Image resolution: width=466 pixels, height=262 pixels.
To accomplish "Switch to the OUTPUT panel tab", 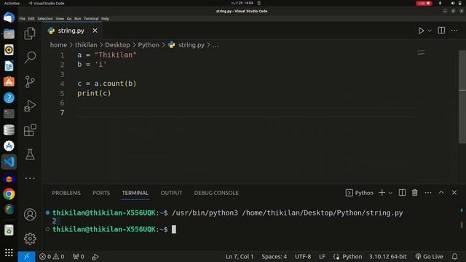I will (171, 193).
